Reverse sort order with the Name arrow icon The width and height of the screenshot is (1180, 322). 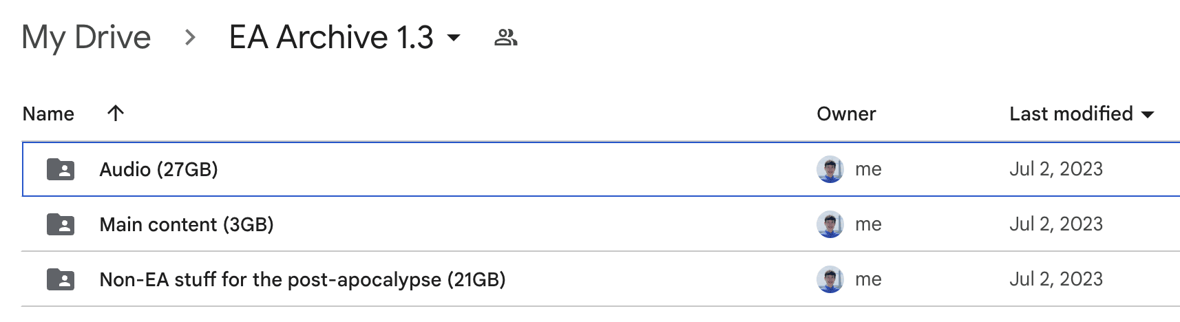pos(116,114)
